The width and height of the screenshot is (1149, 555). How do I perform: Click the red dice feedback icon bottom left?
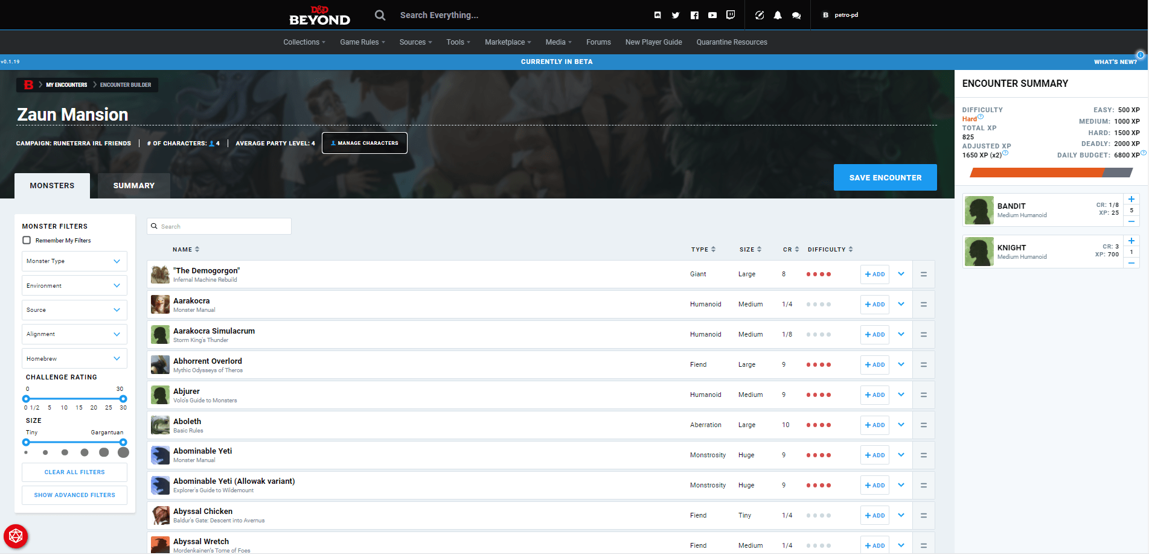click(16, 536)
